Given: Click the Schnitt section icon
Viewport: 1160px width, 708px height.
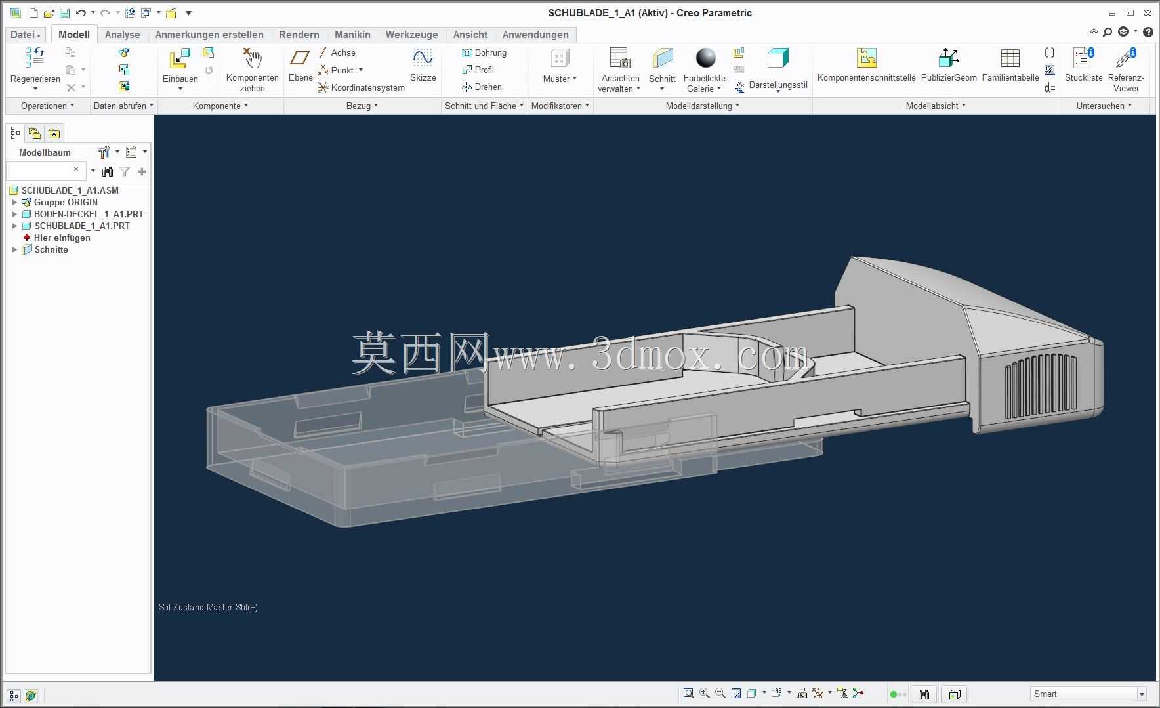Looking at the screenshot, I should pyautogui.click(x=663, y=58).
